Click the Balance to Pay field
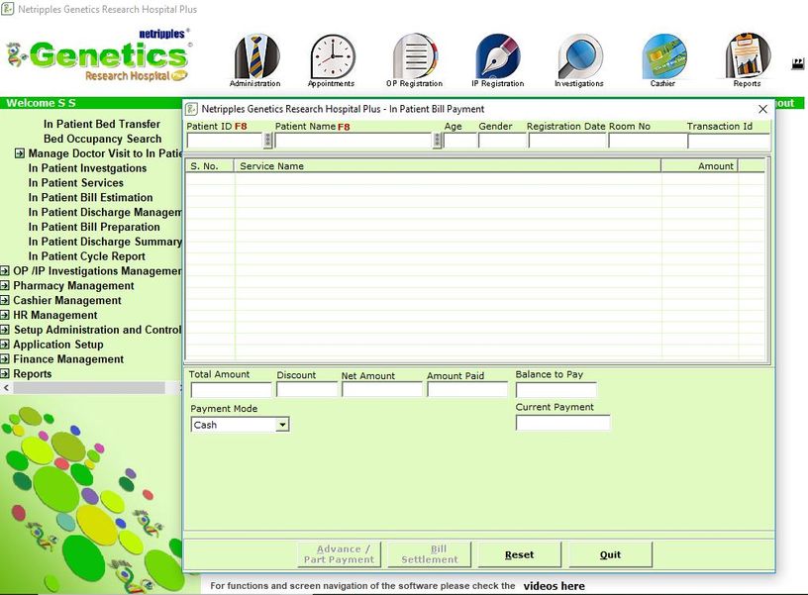 click(x=556, y=389)
